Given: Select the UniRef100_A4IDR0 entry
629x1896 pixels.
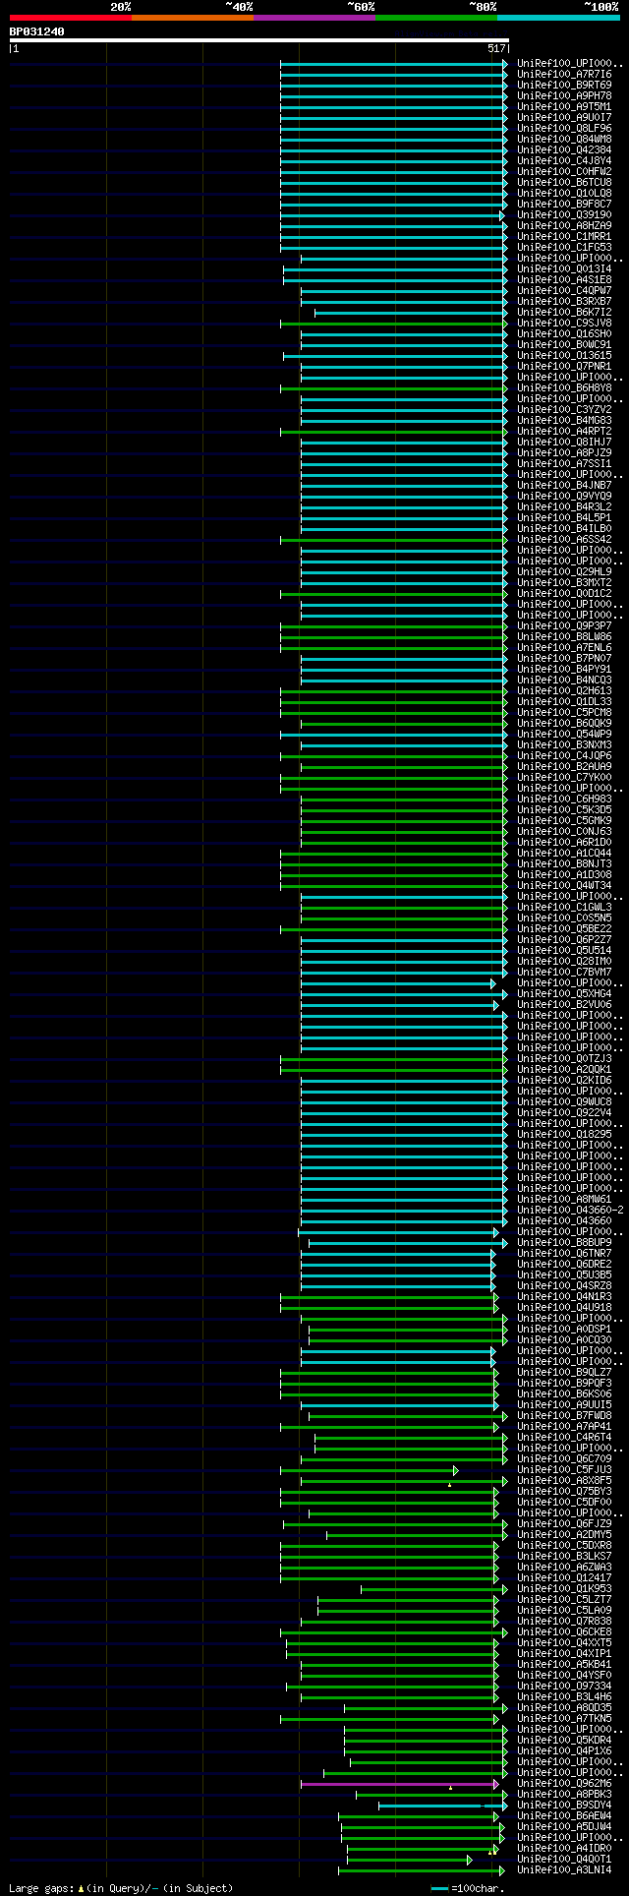Looking at the screenshot, I should (x=564, y=1849).
